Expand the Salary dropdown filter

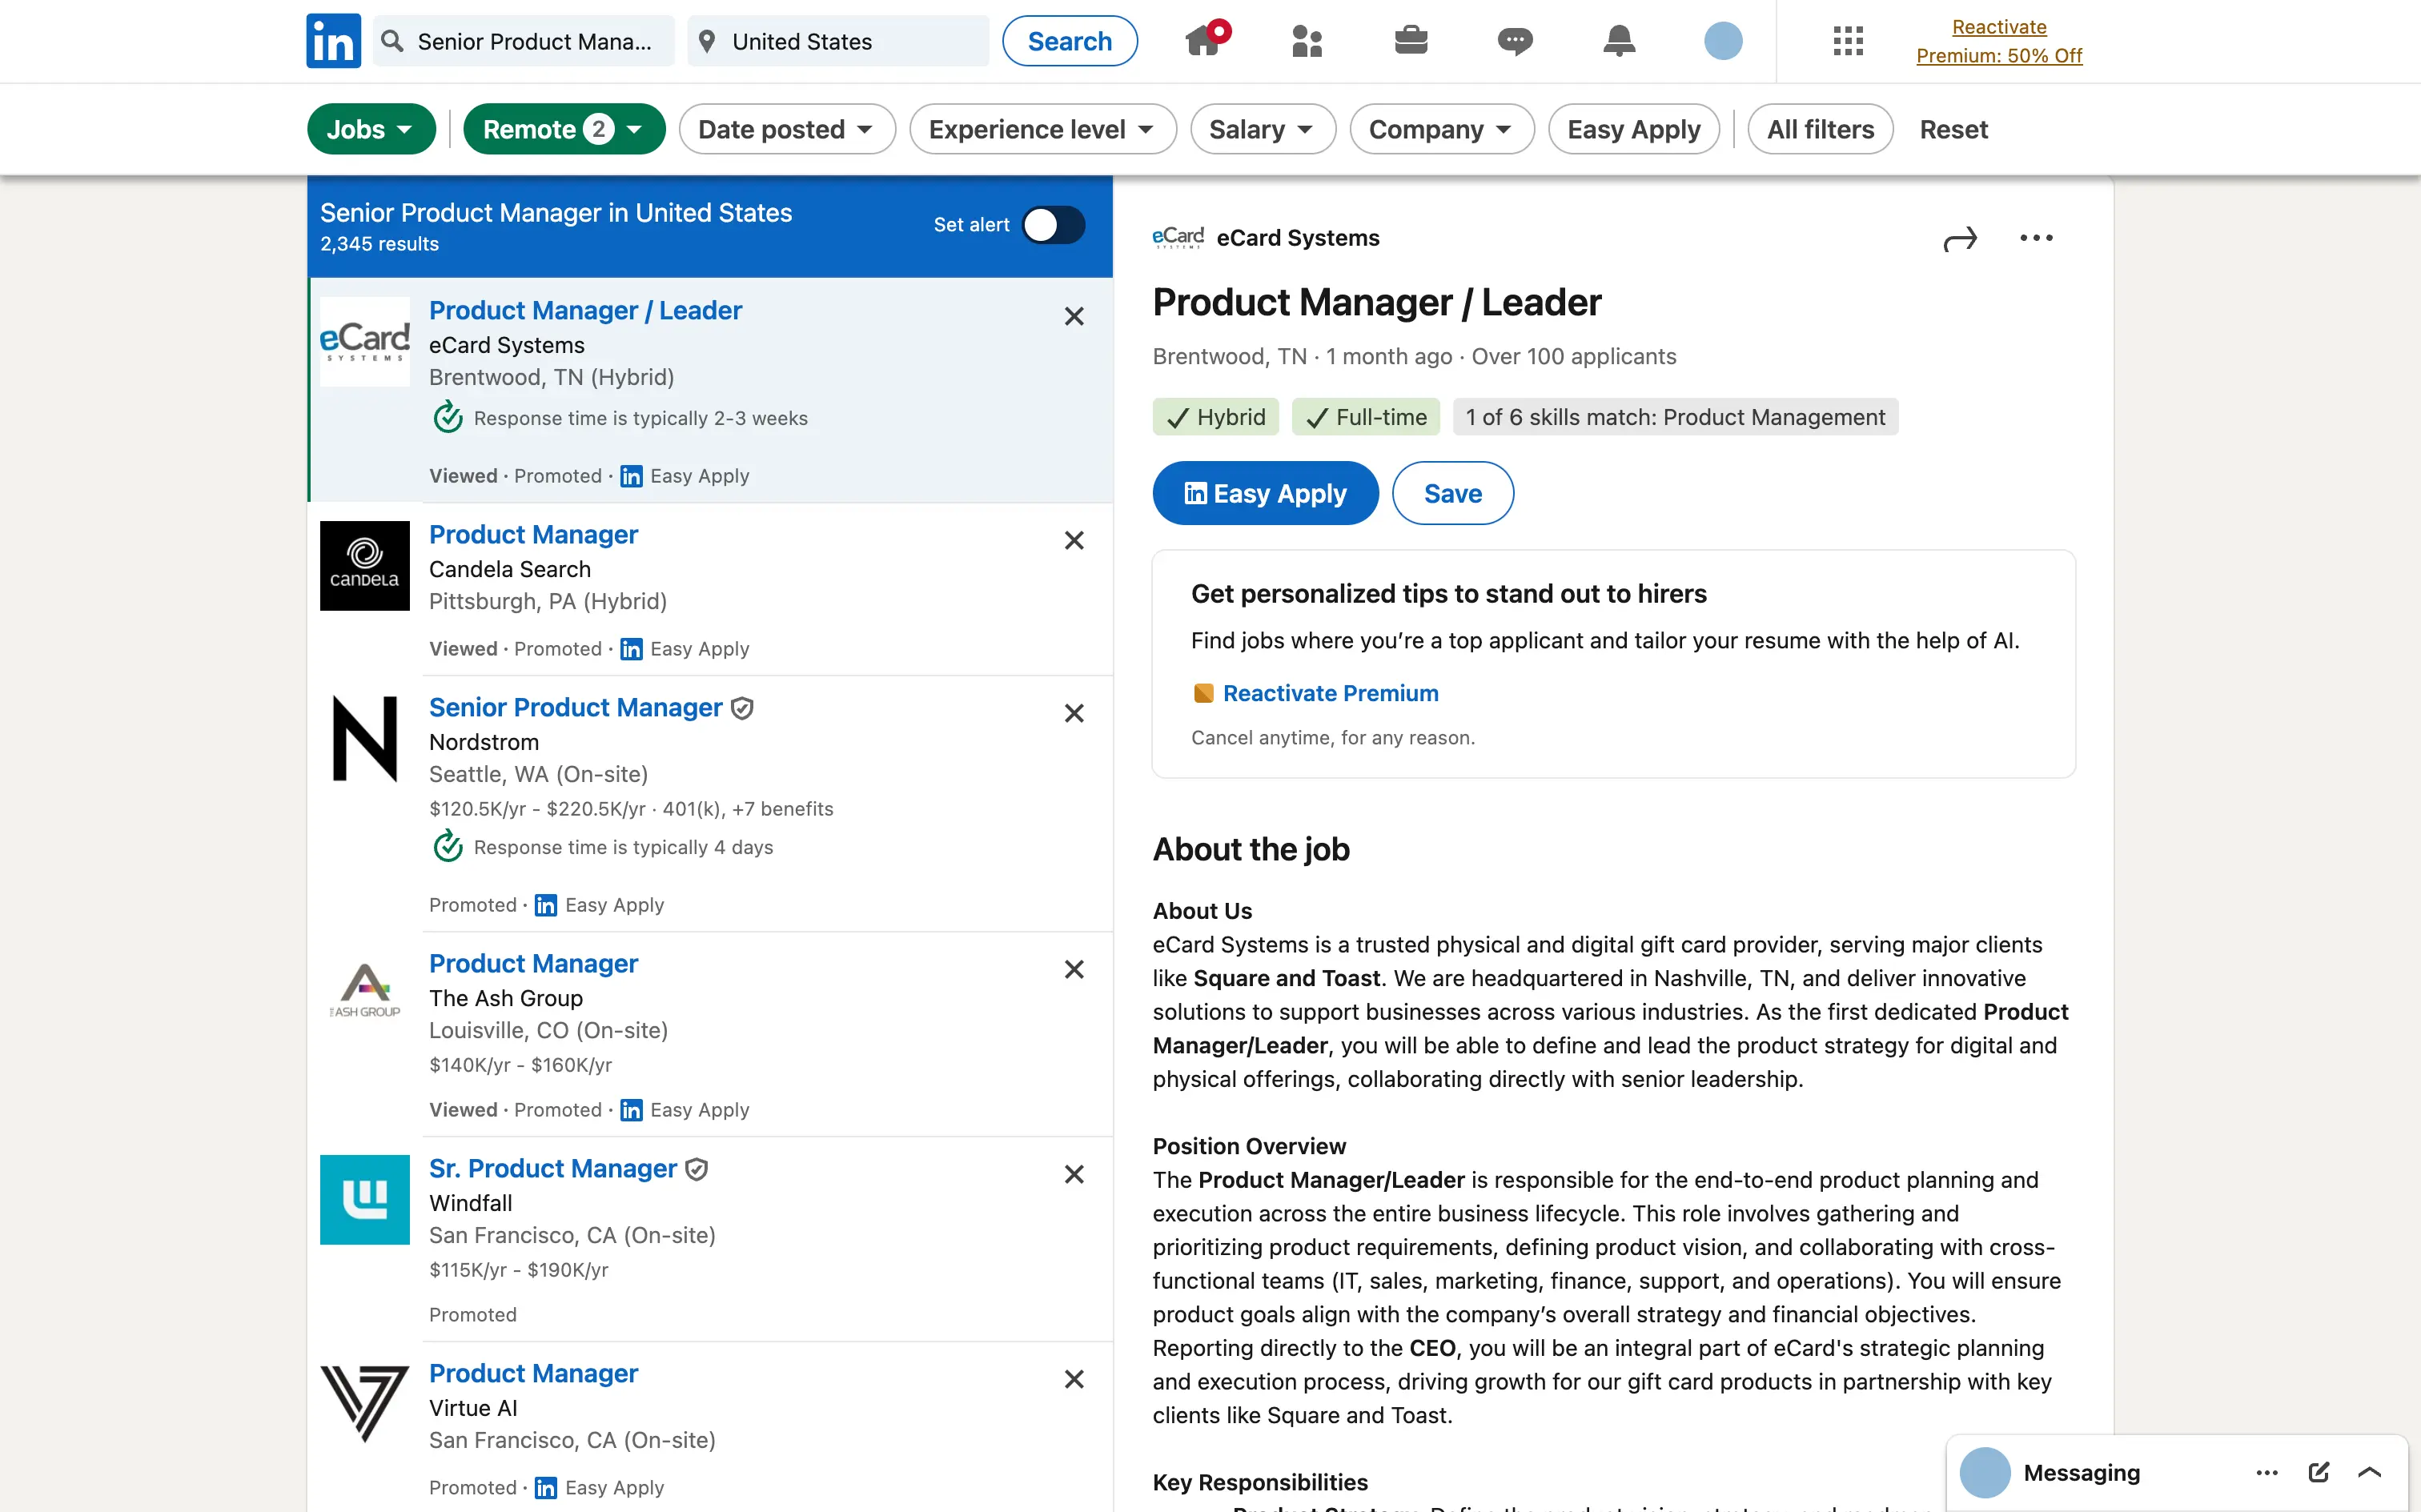(1263, 127)
